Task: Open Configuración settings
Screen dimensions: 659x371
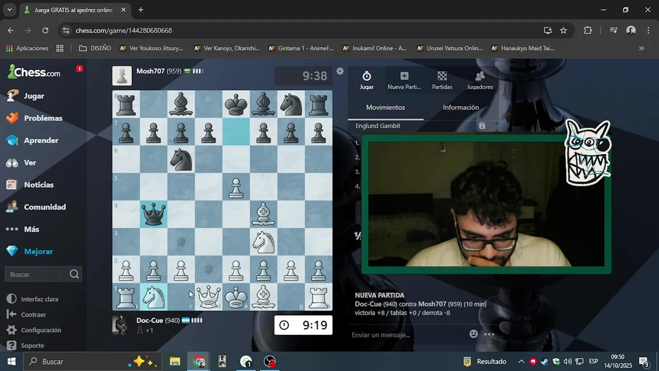Action: 35,330
